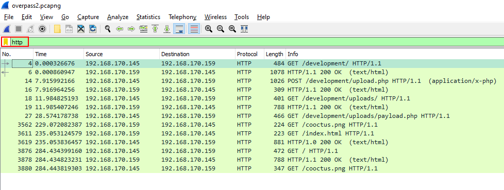Image resolution: width=504 pixels, height=190 pixels.
Task: Sort by the Length column header
Action: click(x=275, y=54)
